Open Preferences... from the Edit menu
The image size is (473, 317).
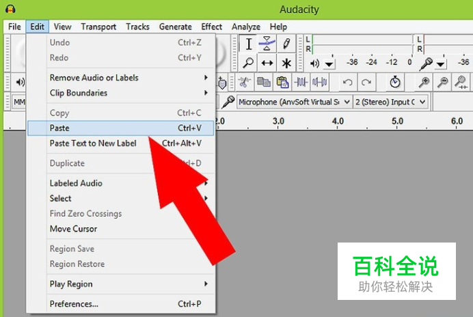121,304
